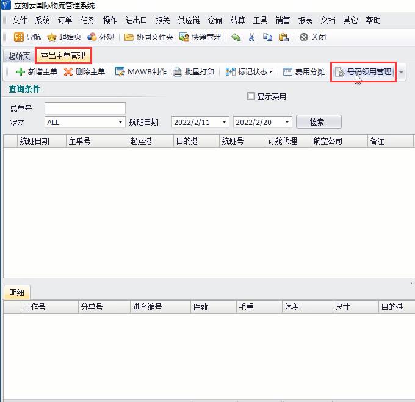
Task: Switch to the 起始页 tab
Action: (x=19, y=56)
